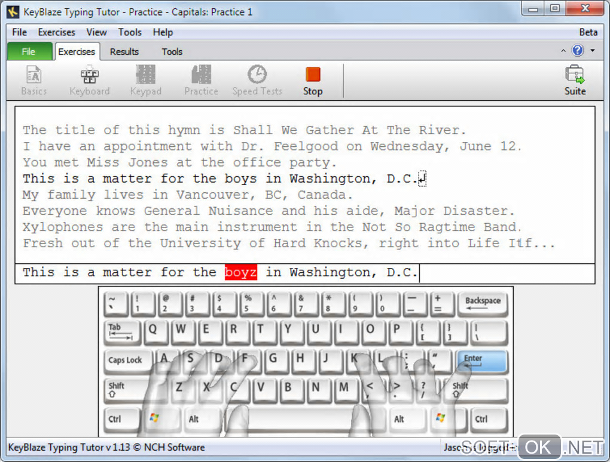Screen dimensions: 610x462
Task: Open the Keypad exercises icon
Action: [146, 81]
